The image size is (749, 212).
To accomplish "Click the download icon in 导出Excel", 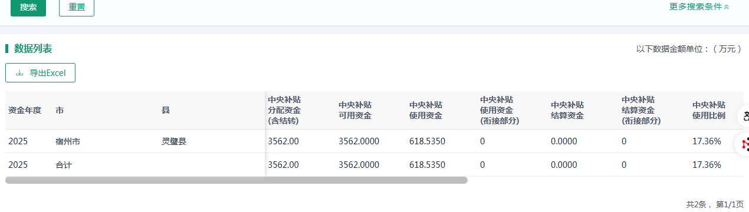I will tap(19, 73).
